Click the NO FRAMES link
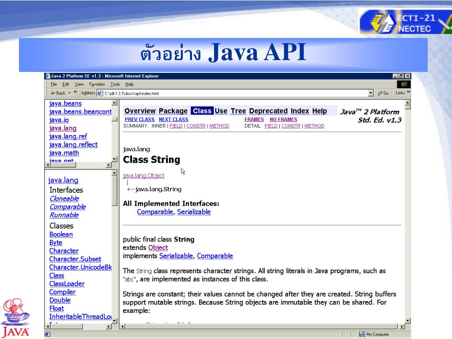452x339 pixels. click(x=283, y=119)
